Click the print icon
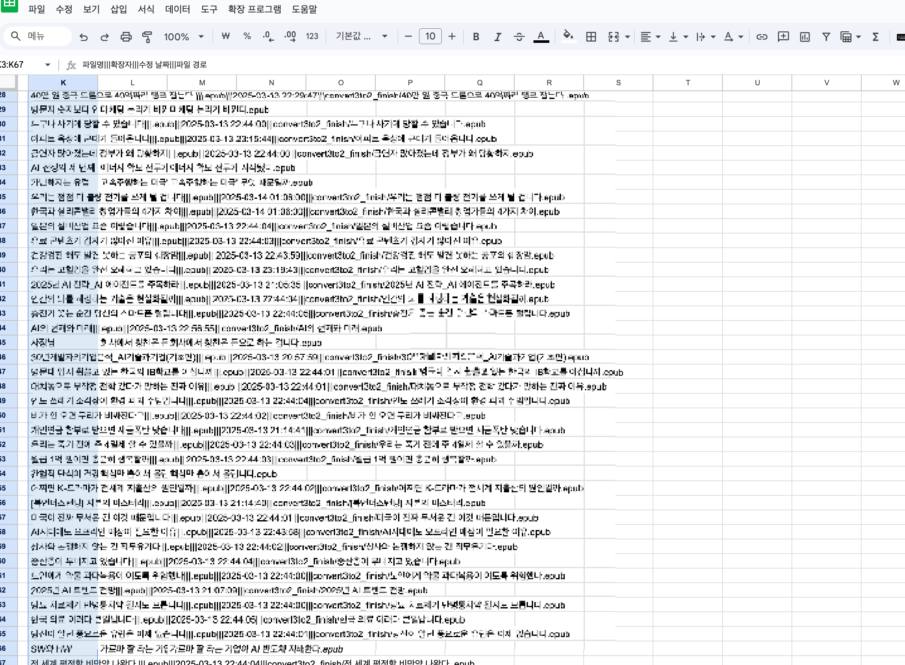The image size is (905, 665). 126,37
